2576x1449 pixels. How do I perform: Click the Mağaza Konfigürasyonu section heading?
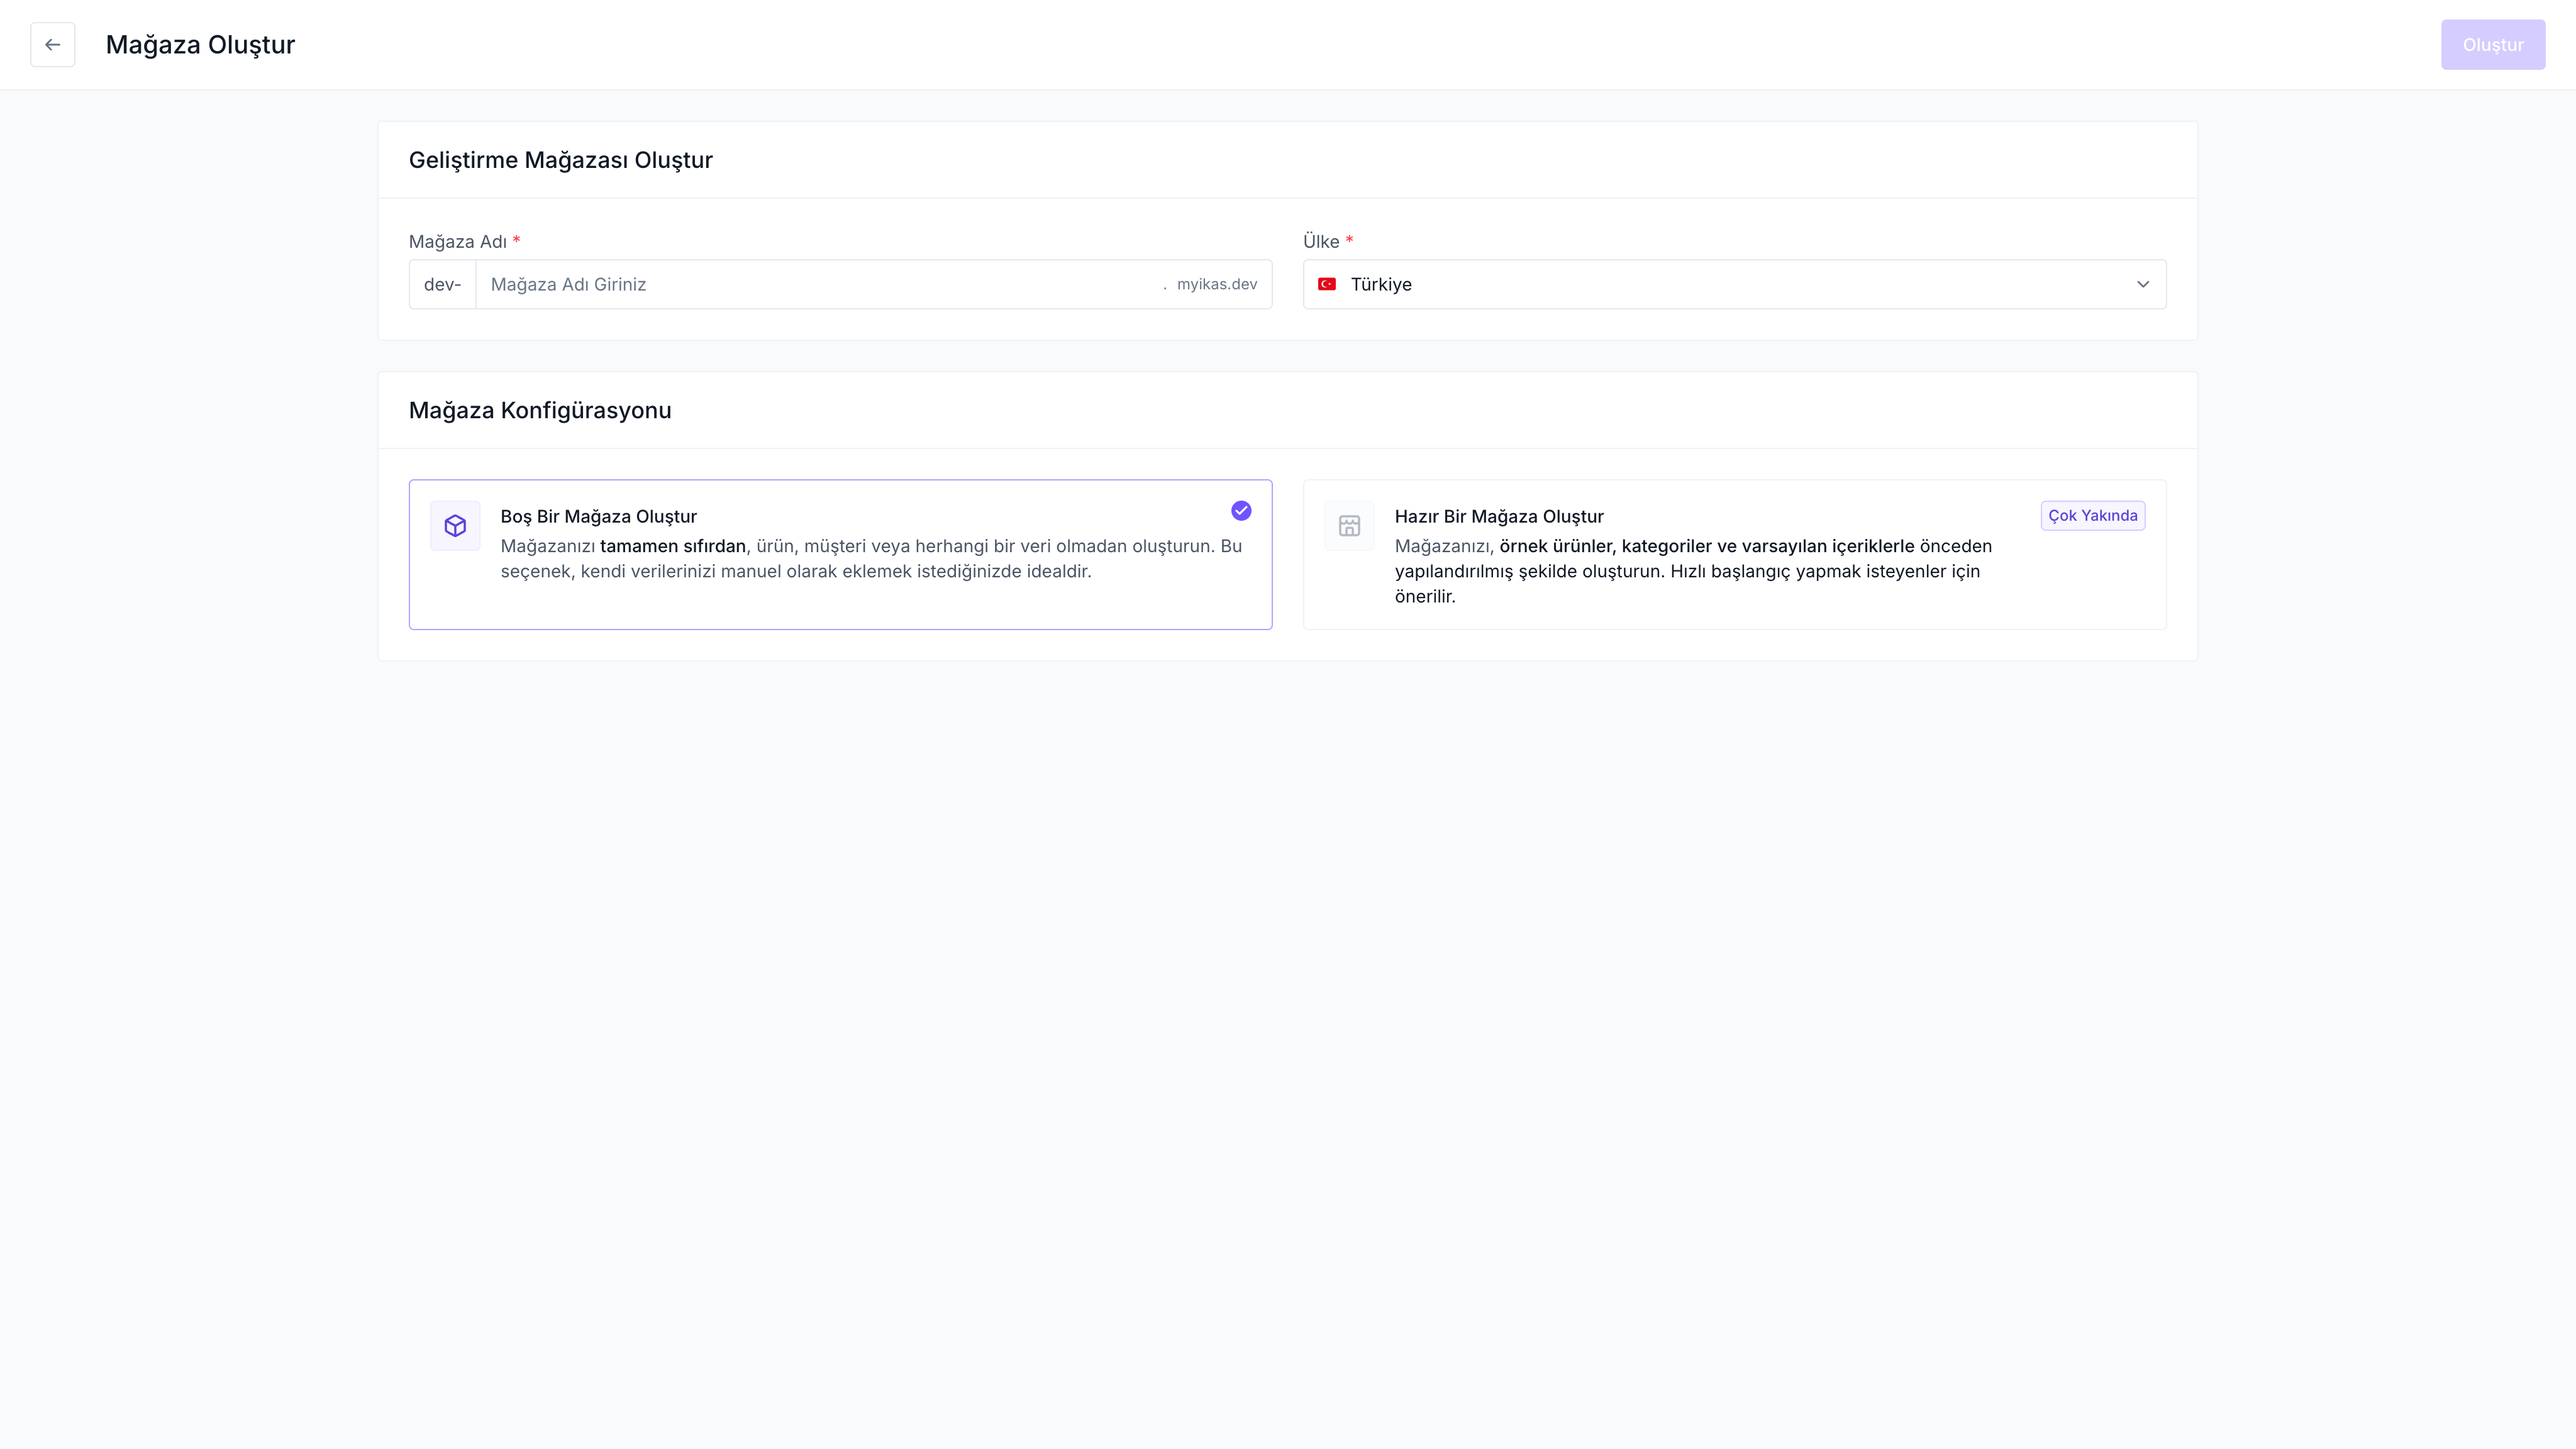[540, 410]
